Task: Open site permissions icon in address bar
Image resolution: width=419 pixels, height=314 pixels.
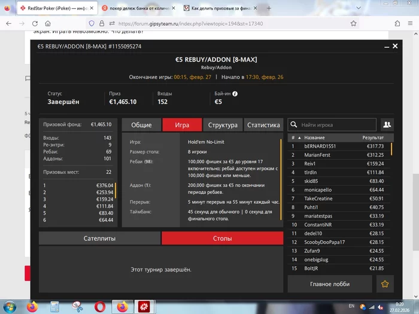Action: tap(112, 23)
